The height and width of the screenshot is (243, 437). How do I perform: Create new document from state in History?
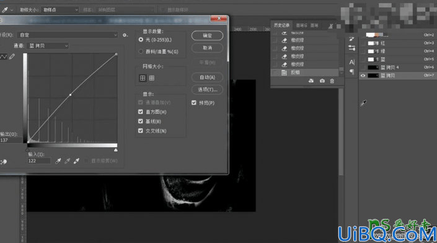coord(311,81)
